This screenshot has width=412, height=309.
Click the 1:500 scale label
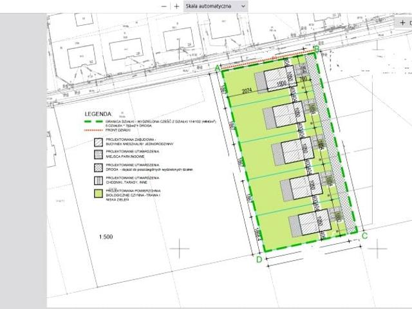pos(106,237)
